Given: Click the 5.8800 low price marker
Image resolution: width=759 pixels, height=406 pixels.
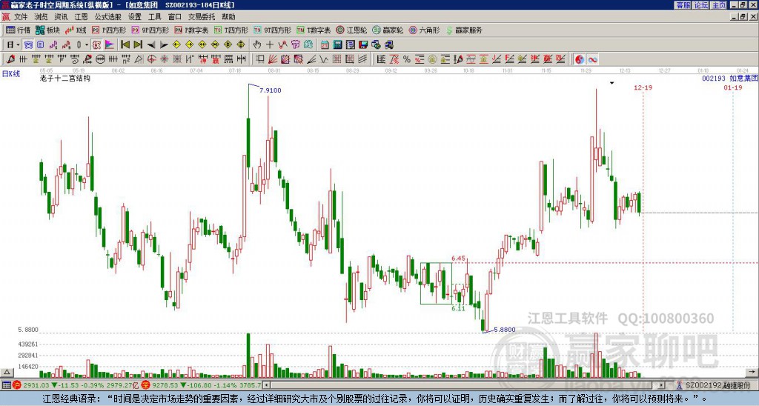Looking at the screenshot, I should [x=504, y=330].
